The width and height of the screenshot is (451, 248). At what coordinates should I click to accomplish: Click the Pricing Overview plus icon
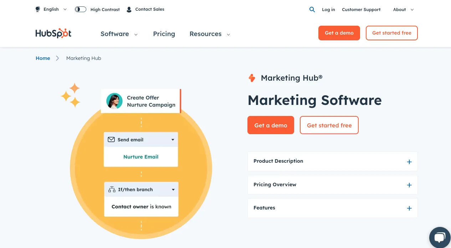tap(409, 185)
